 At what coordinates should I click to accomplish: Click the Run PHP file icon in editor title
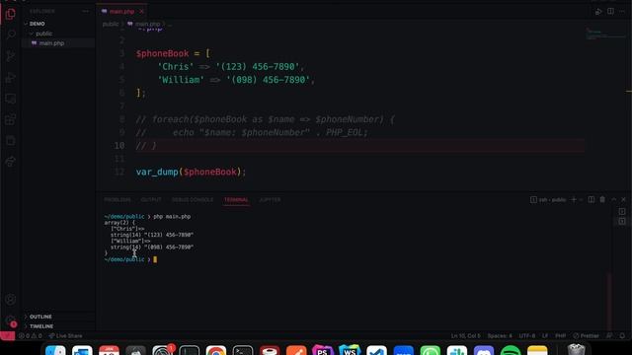[598, 11]
